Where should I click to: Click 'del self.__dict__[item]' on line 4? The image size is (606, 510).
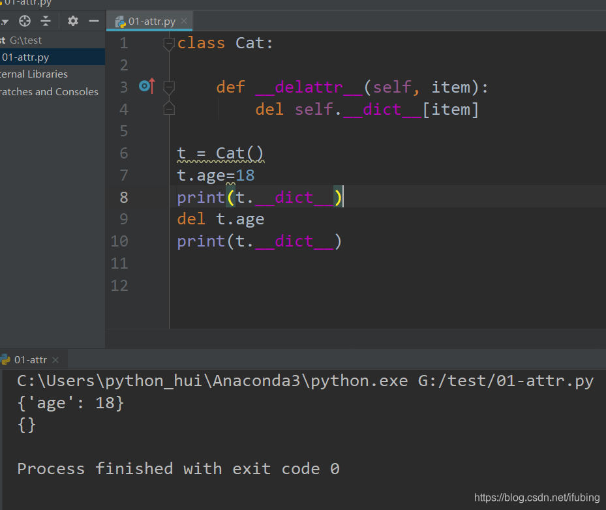pos(367,110)
